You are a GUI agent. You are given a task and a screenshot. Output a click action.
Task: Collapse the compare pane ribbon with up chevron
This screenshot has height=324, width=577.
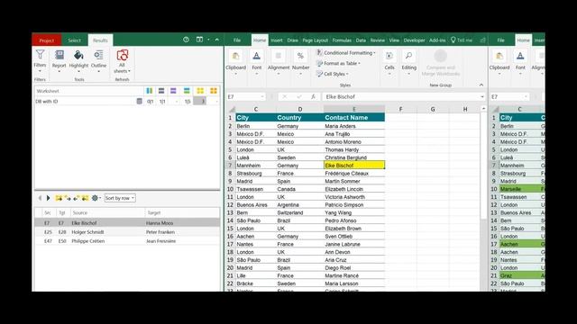pos(216,40)
